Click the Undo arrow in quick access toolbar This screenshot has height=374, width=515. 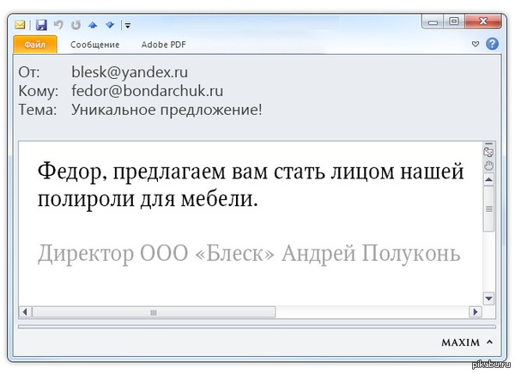[x=58, y=25]
